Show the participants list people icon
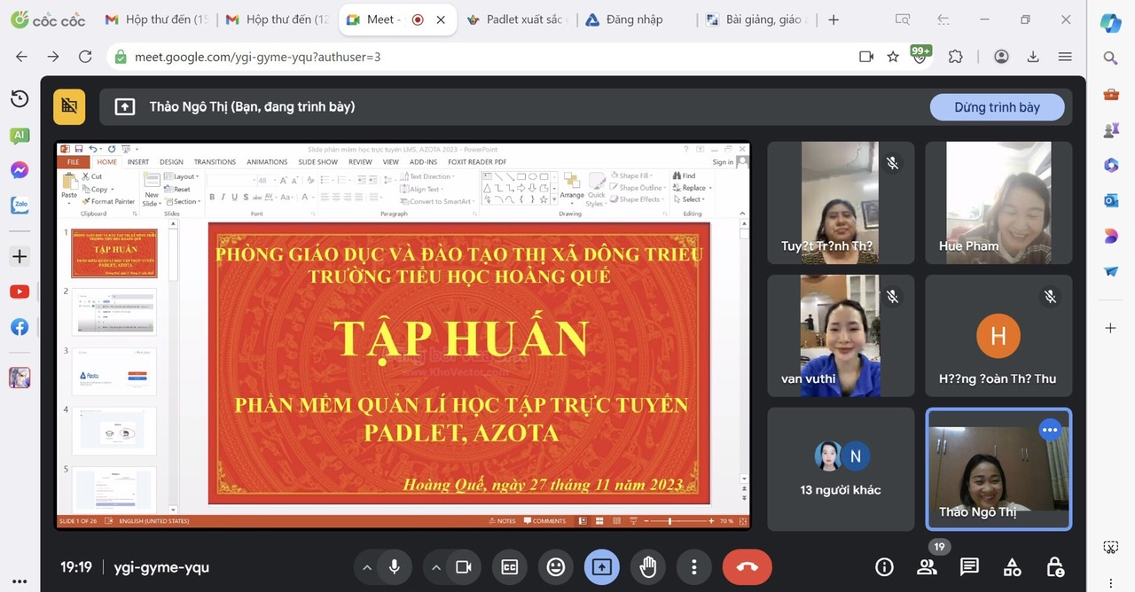Screen dimensions: 1135x592 click(927, 567)
